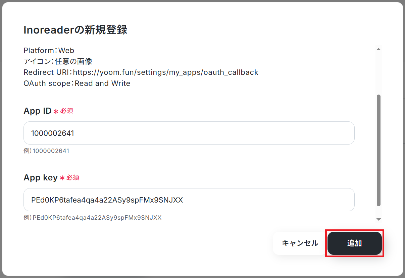Click the キャンセル button

[300, 243]
